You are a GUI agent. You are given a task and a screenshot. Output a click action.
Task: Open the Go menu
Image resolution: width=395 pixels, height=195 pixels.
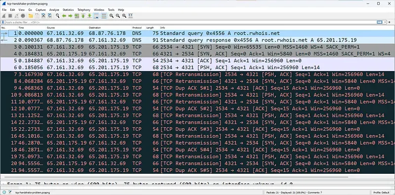coord(30,10)
